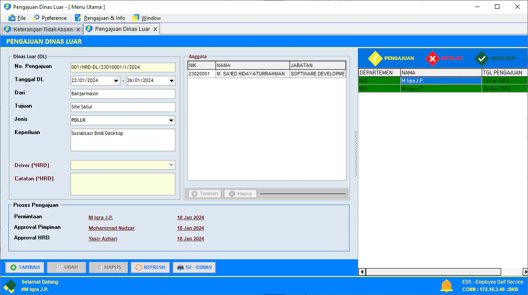Click the Tujuan field Site Satui
The width and height of the screenshot is (528, 295).
pos(123,107)
